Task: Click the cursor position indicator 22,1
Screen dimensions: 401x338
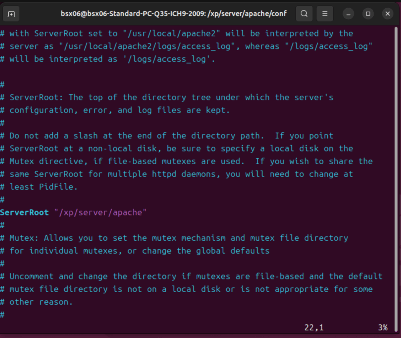Action: [x=314, y=327]
